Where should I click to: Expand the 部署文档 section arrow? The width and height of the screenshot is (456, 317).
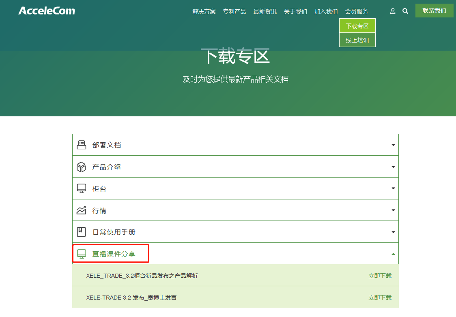[393, 145]
